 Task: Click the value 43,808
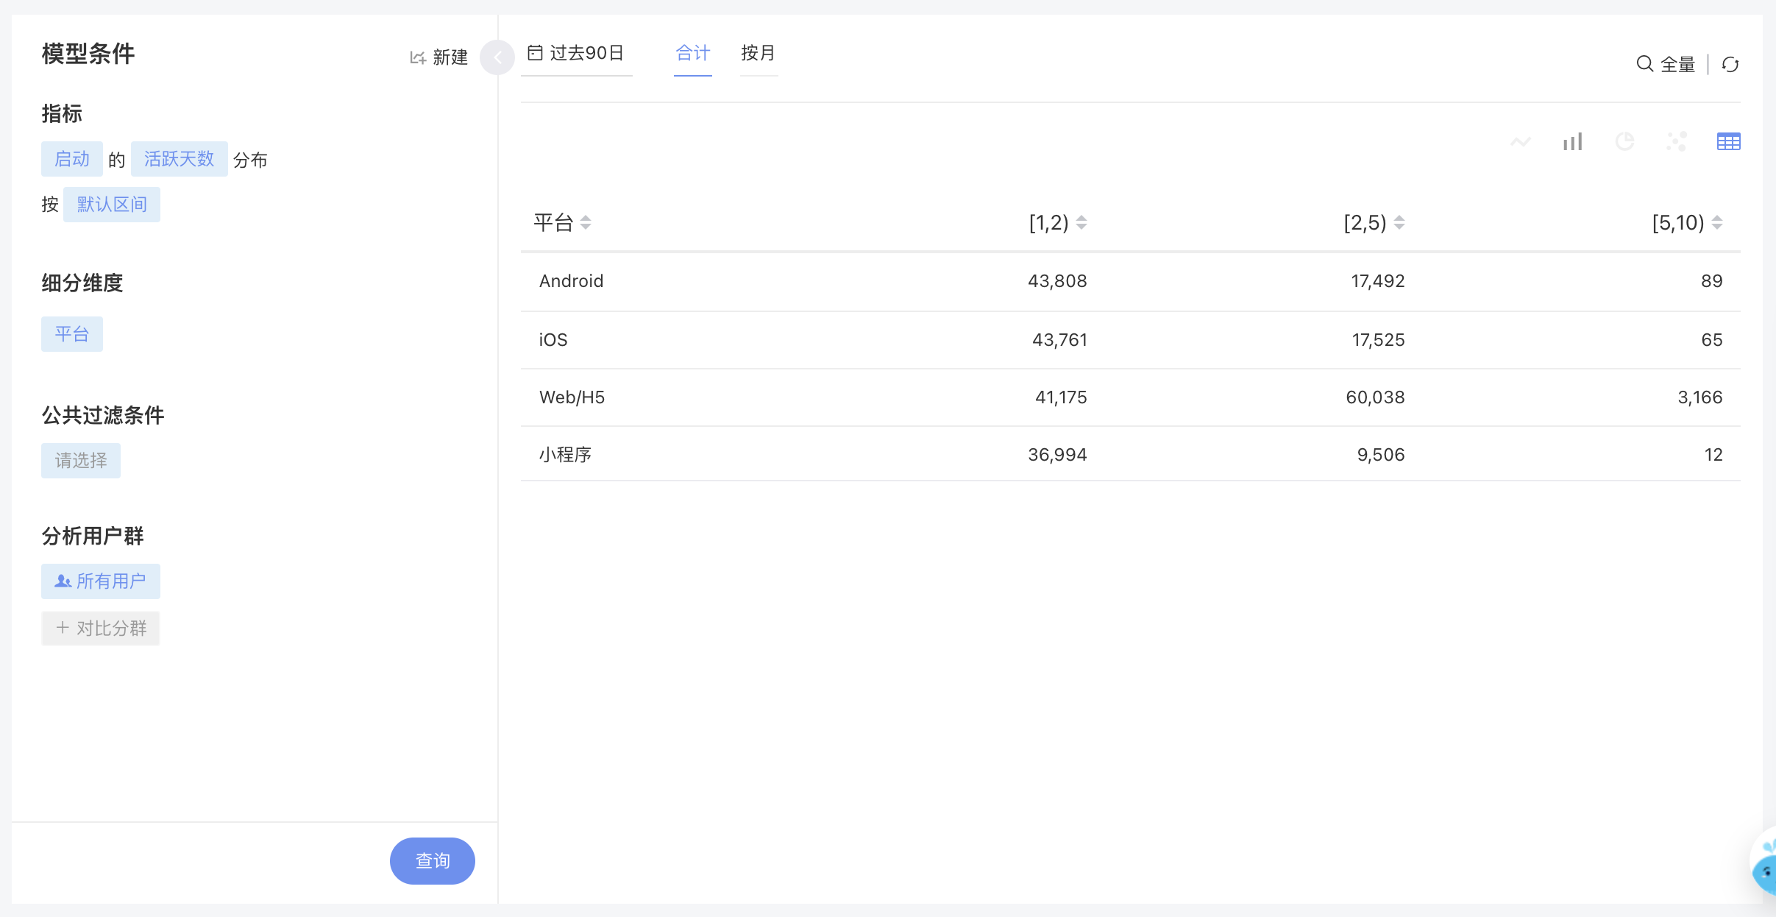(x=1057, y=281)
